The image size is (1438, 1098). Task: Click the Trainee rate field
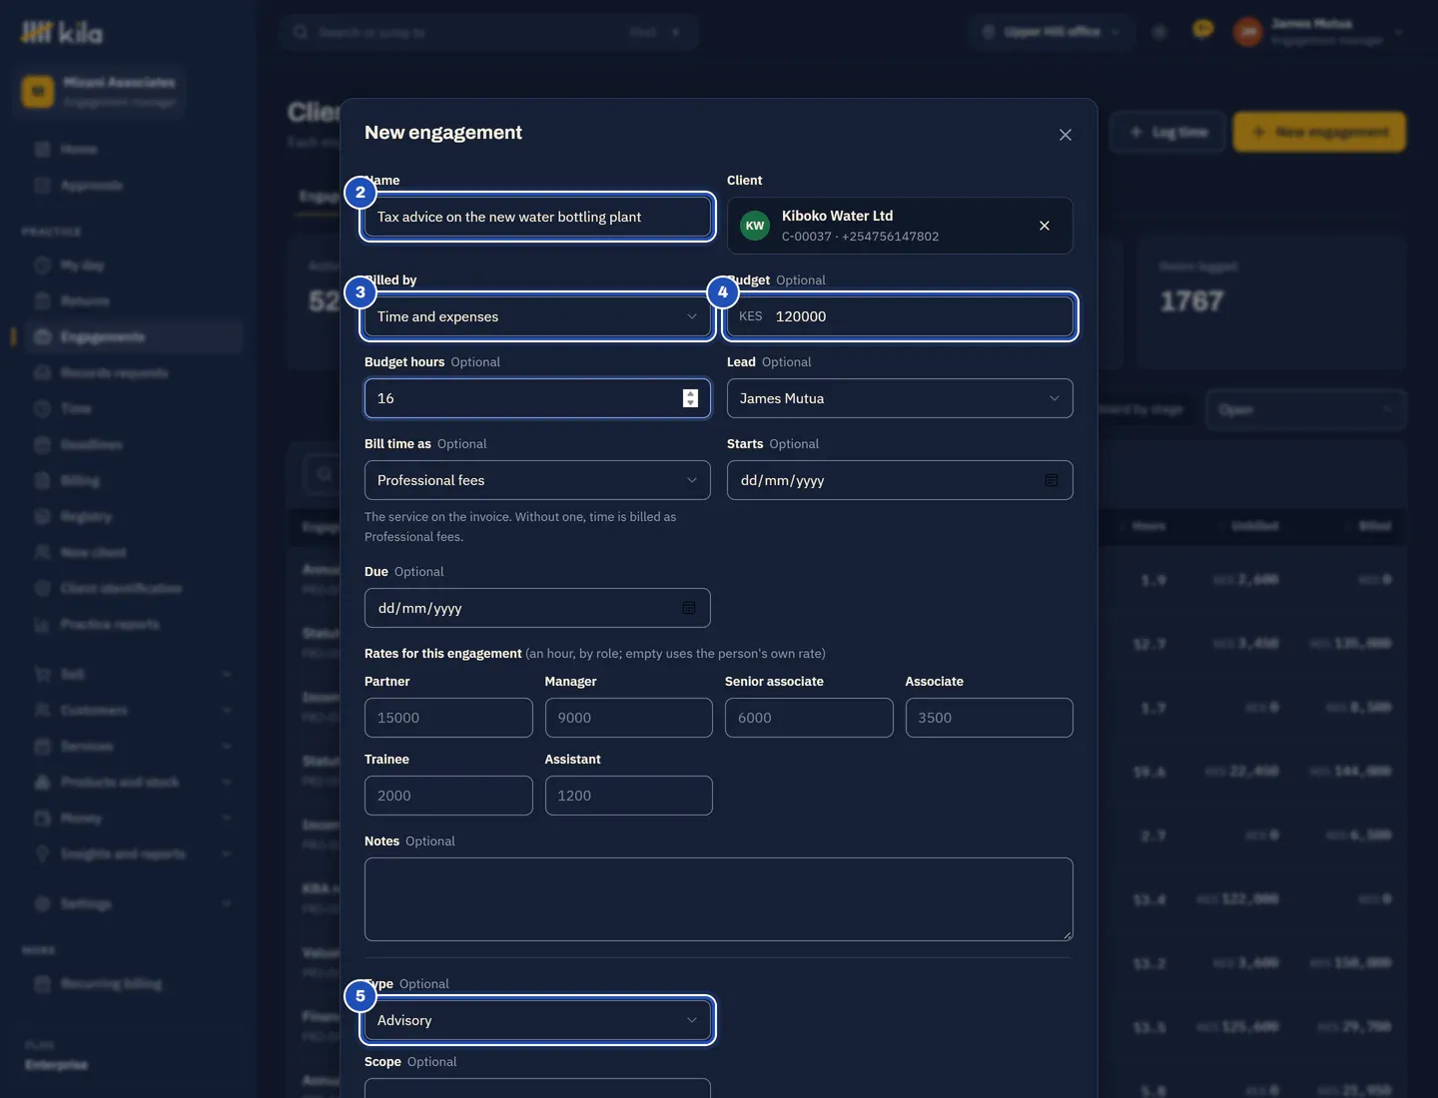point(448,796)
